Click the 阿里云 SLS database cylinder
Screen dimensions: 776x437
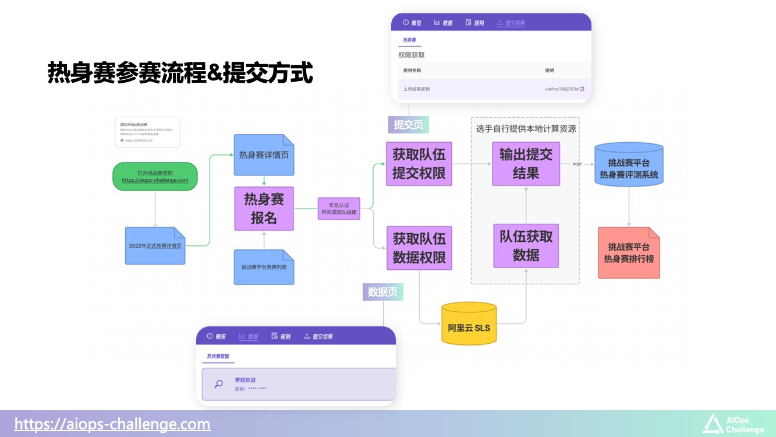tap(469, 323)
